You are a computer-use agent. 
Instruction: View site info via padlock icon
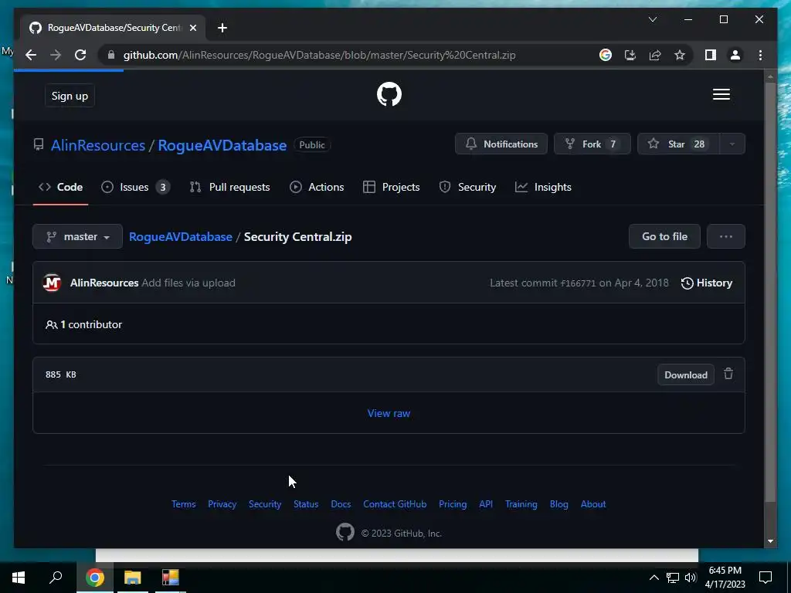tap(111, 55)
